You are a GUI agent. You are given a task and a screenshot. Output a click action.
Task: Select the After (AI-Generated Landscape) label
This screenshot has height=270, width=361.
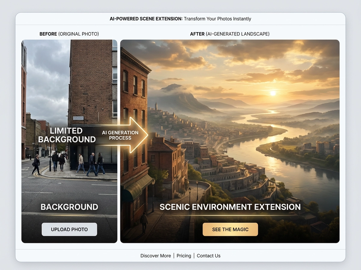[230, 34]
